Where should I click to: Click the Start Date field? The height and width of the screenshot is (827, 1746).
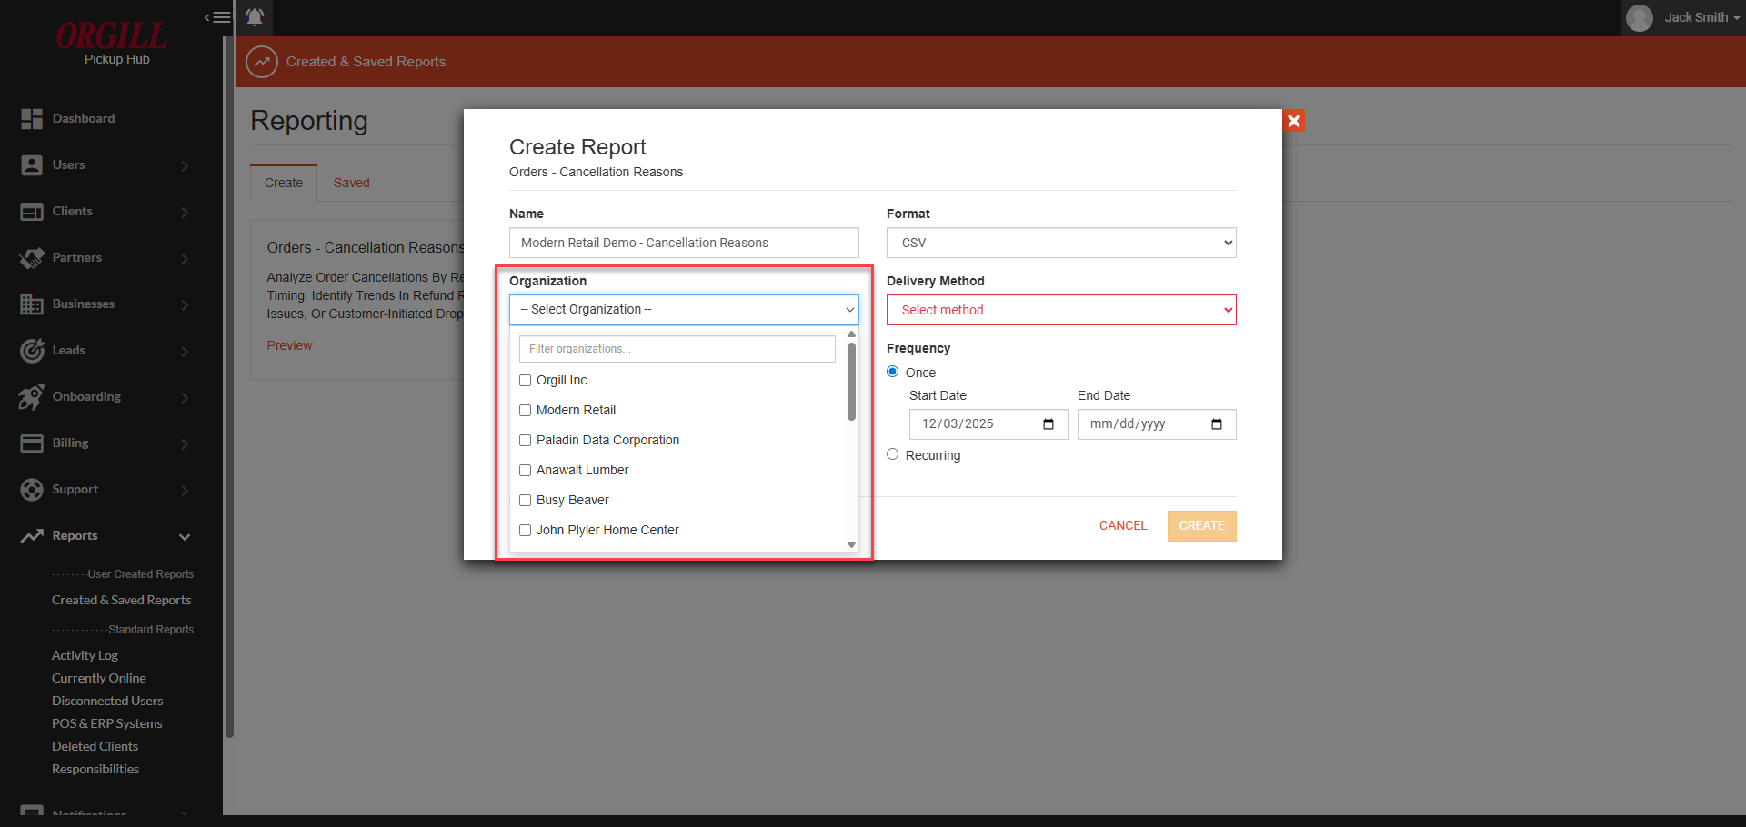988,424
